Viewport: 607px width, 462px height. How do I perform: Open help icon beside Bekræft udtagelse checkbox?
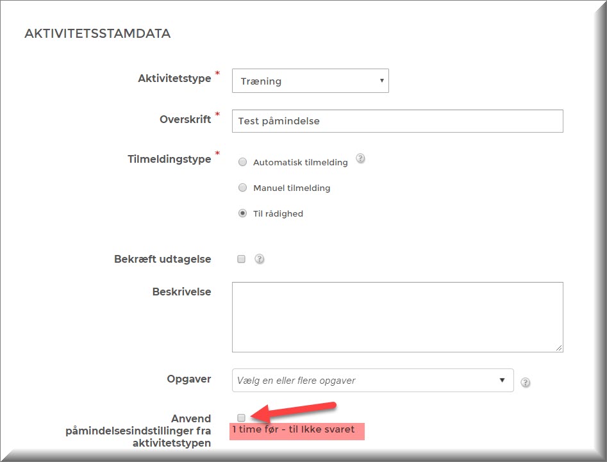(x=260, y=260)
